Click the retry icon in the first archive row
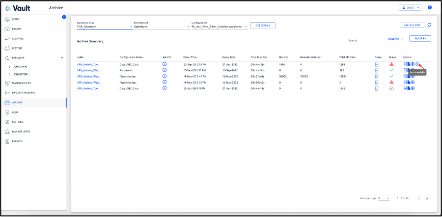Image resolution: width=442 pixels, height=217 pixels. click(x=417, y=64)
